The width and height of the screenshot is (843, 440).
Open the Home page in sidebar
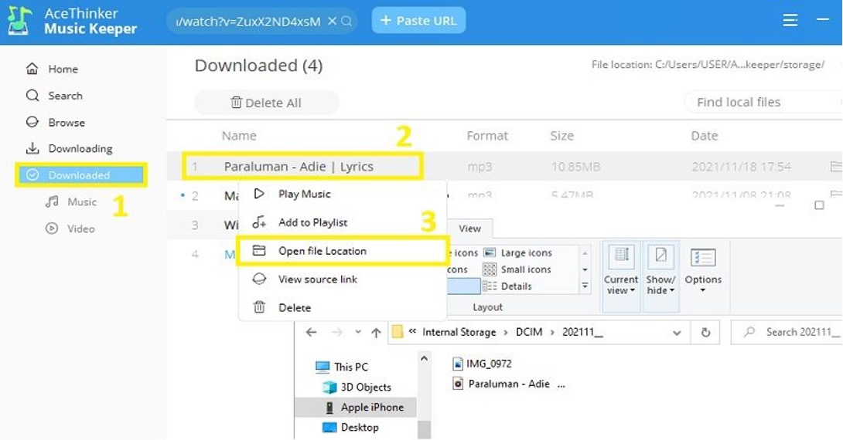(52, 69)
